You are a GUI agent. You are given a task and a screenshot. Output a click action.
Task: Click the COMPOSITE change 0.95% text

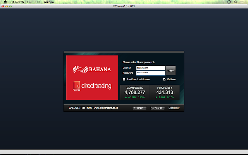pos(141,97)
